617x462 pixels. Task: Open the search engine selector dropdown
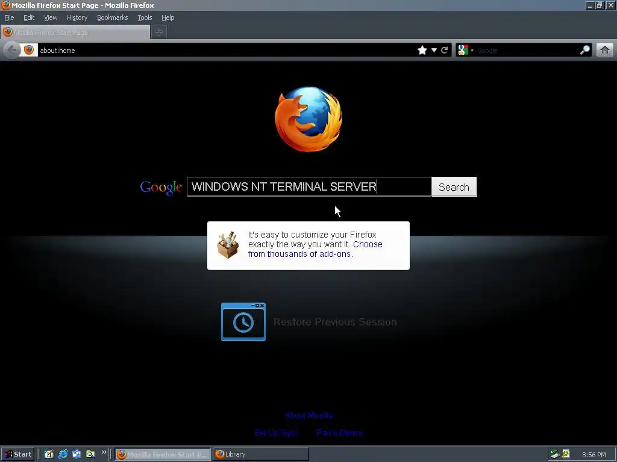(466, 51)
